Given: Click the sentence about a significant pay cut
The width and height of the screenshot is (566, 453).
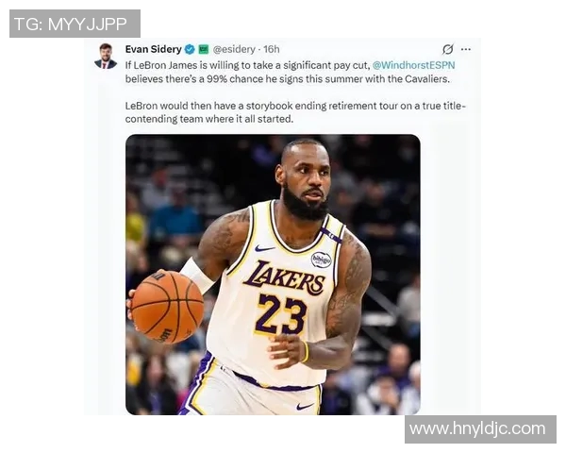Looking at the screenshot, I should [290, 72].
